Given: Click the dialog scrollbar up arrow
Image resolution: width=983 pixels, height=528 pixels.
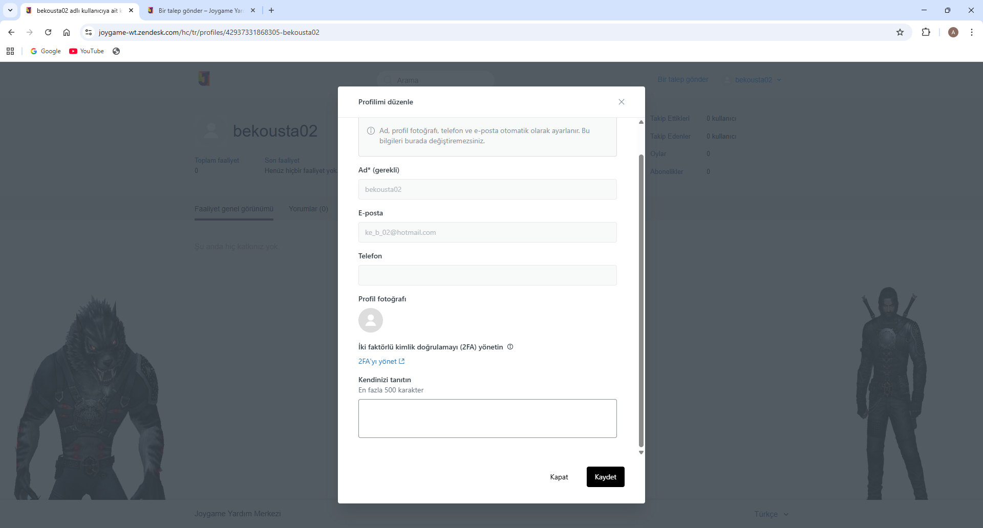Looking at the screenshot, I should coord(641,122).
